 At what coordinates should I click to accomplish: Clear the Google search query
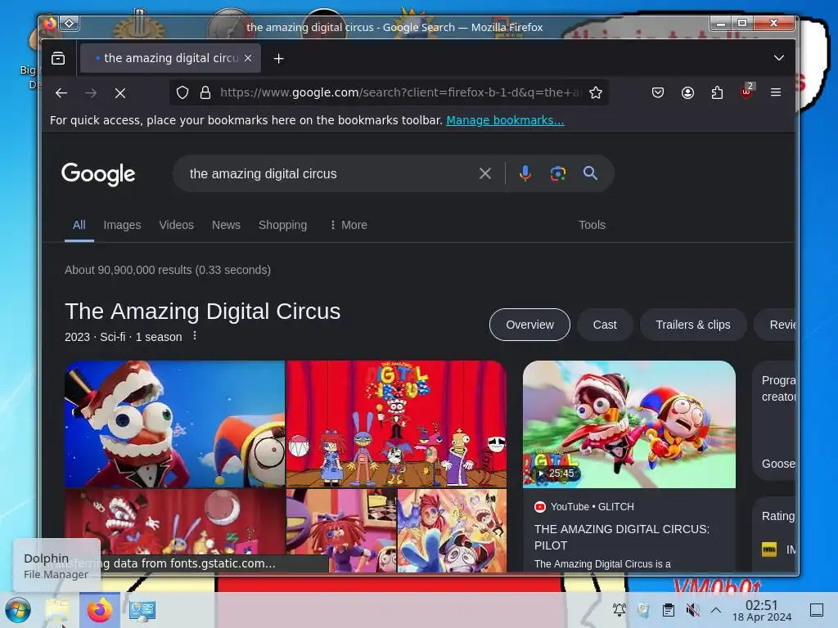484,173
